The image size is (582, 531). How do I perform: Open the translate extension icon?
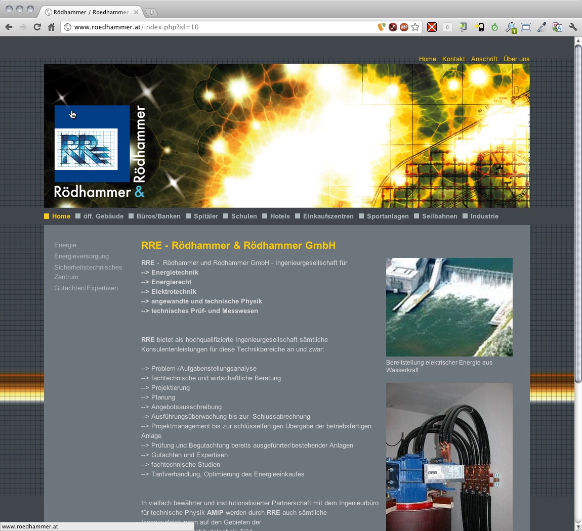tap(557, 27)
